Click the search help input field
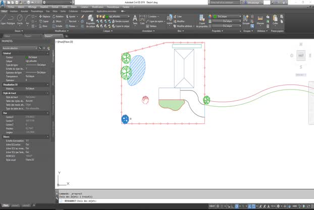The image size is (314, 210). 224,3
